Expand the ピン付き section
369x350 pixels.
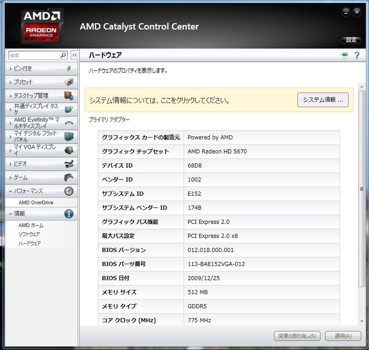[x=41, y=68]
